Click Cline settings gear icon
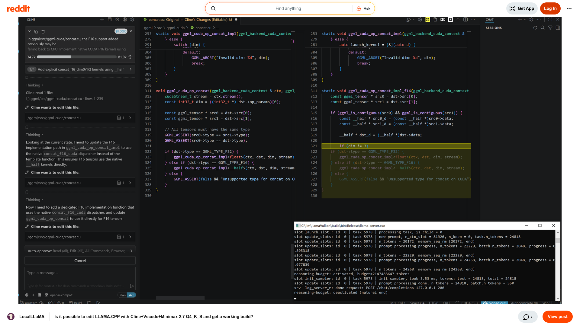Viewport: 580px width, 326px height. point(132,20)
